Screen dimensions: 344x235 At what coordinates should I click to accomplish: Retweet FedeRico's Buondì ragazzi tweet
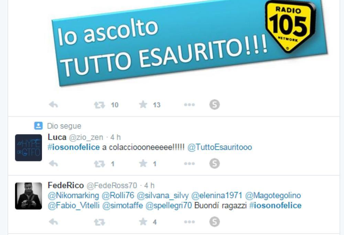(99, 222)
